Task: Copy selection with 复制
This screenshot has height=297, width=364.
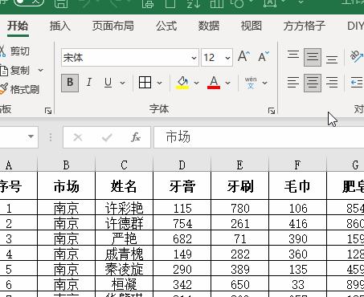Action: point(15,71)
